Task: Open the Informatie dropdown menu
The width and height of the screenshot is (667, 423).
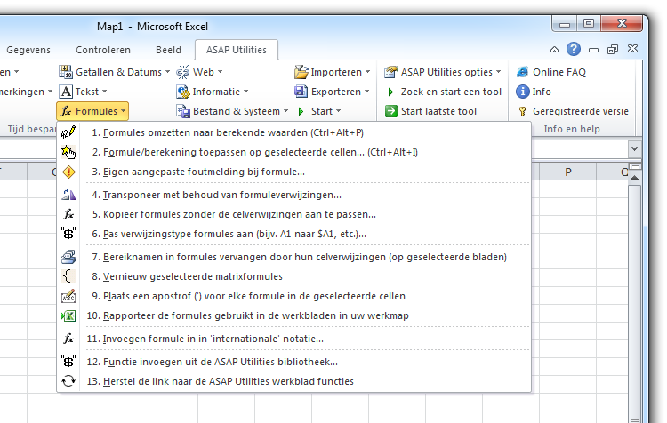Action: pyautogui.click(x=245, y=92)
